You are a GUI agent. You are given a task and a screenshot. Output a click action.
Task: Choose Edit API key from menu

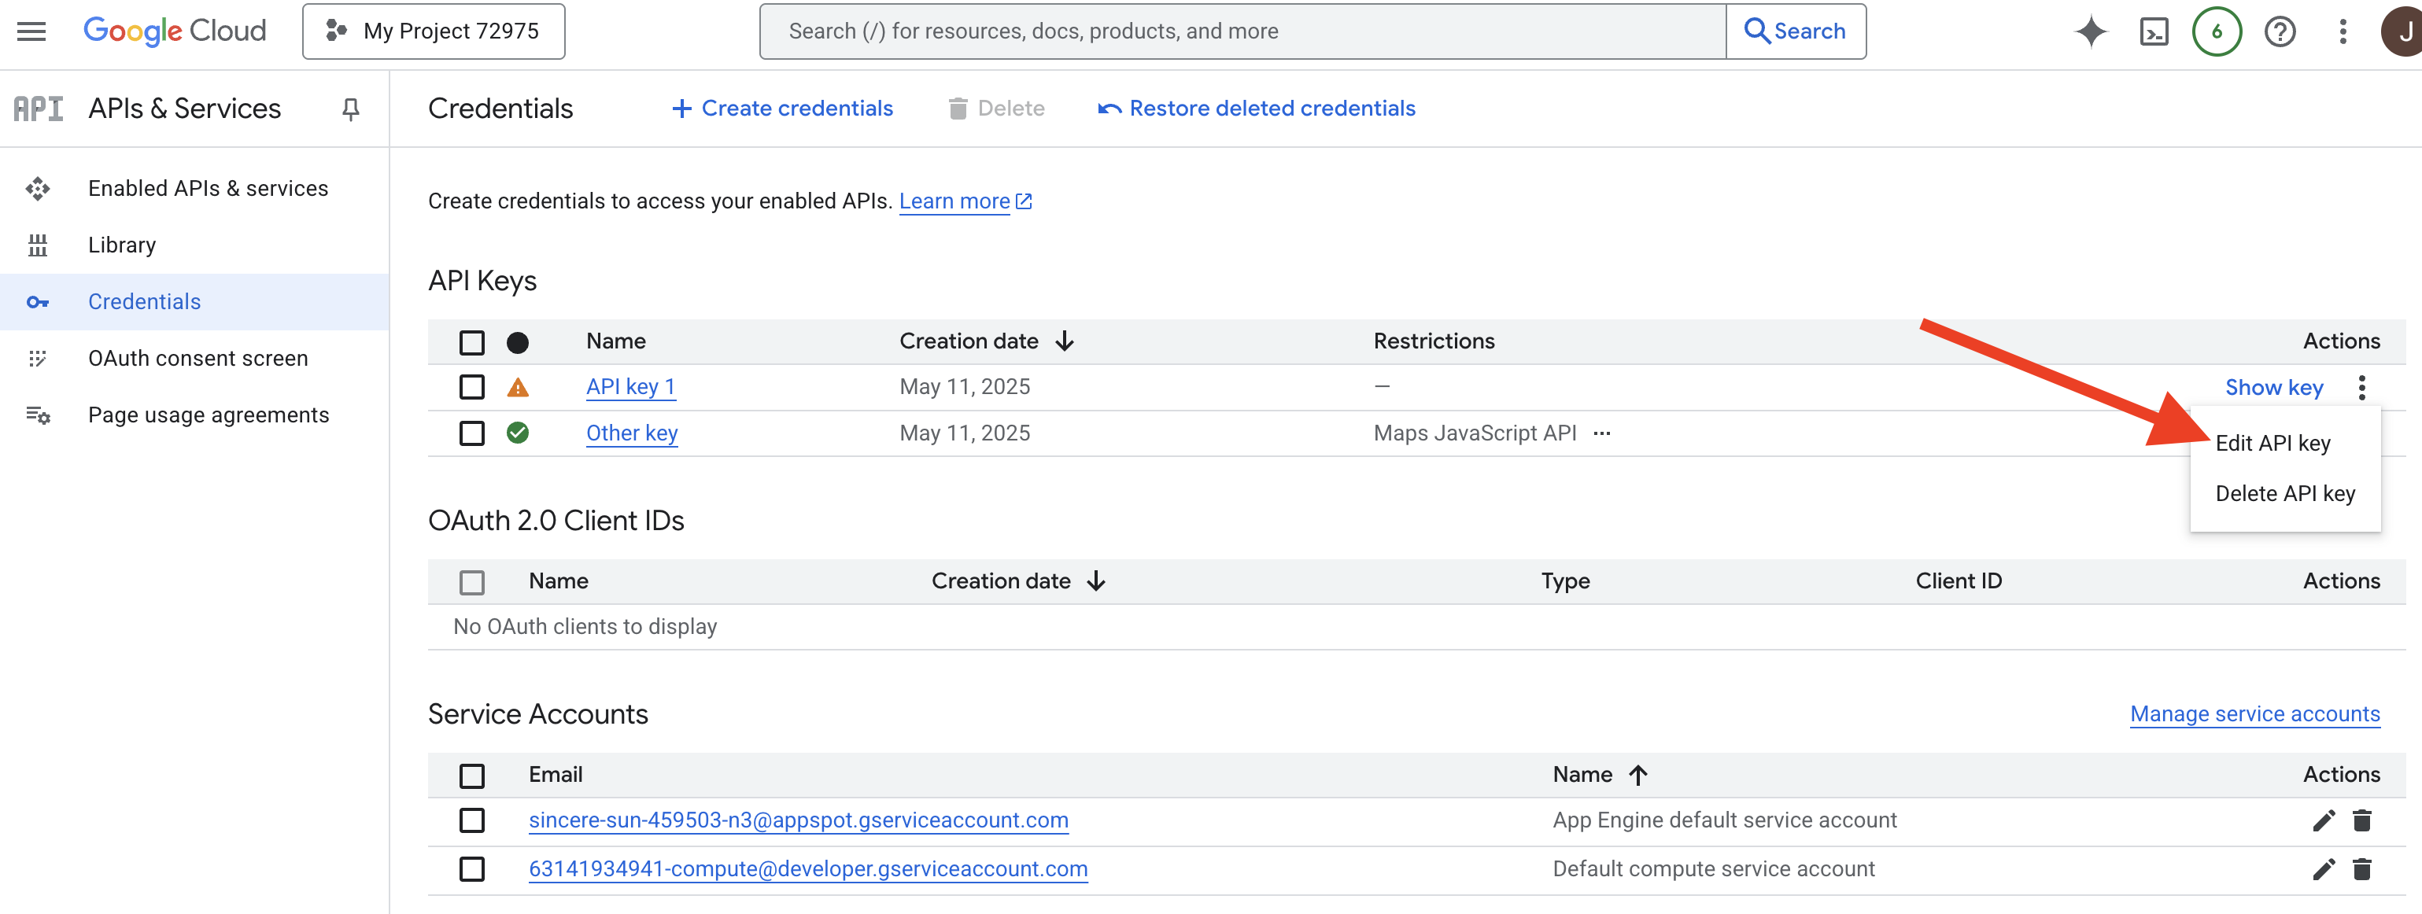(x=2272, y=443)
